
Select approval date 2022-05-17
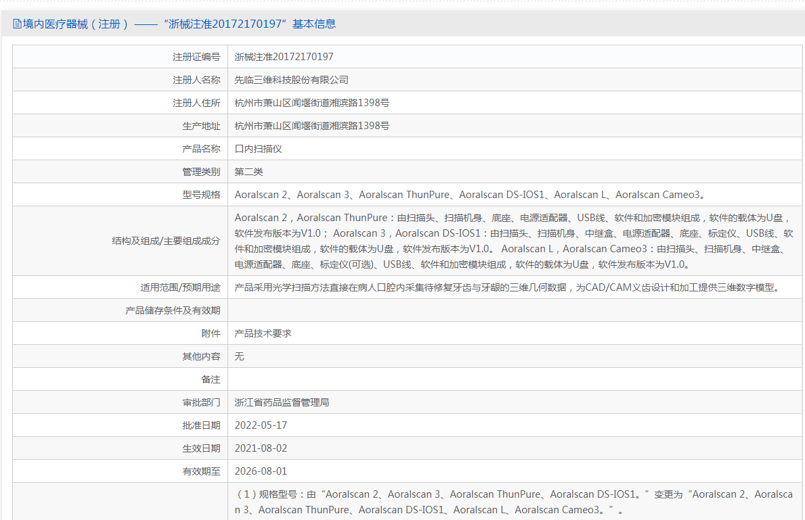[261, 425]
